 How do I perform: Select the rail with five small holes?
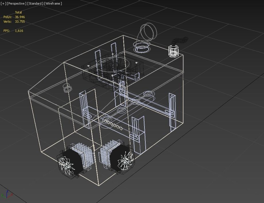tap(113, 125)
